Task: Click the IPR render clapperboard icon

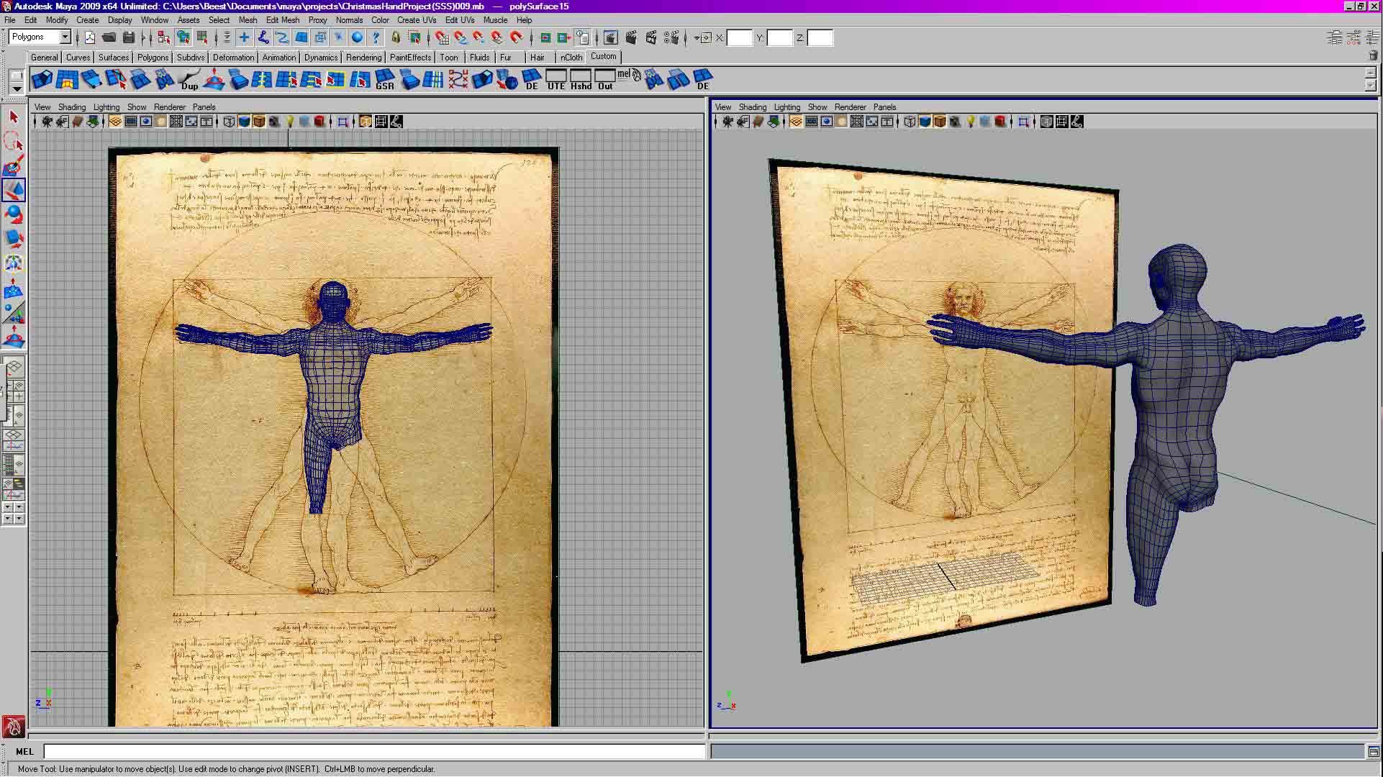Action: (x=652, y=37)
